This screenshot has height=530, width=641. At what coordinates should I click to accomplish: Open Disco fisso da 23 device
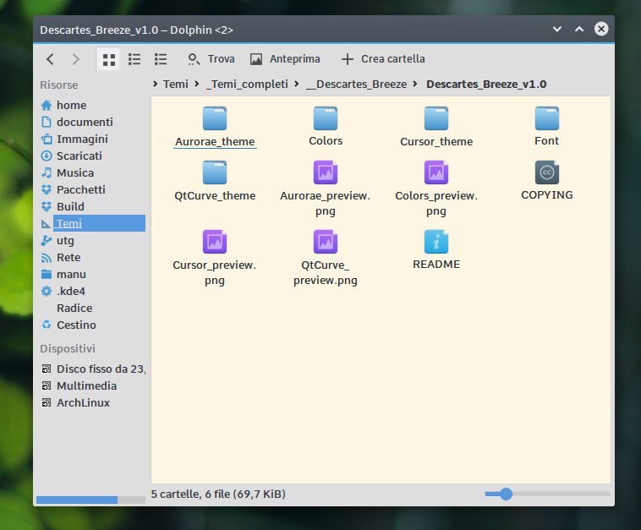coord(92,369)
